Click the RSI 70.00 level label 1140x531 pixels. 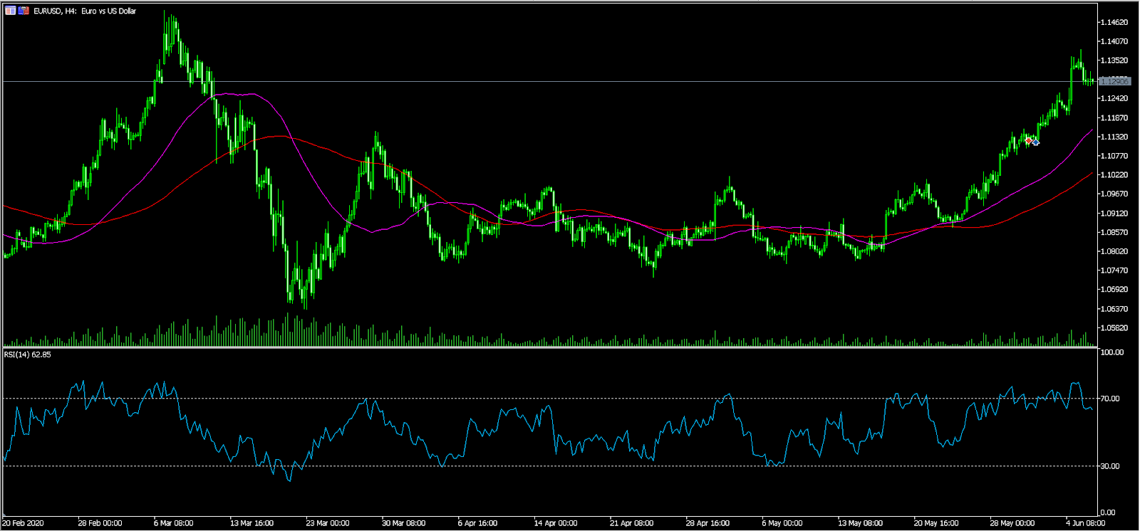1110,399
